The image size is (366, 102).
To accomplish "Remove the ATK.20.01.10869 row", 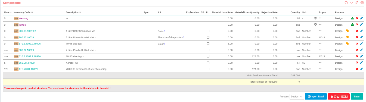I will pyautogui.click(x=357, y=69).
